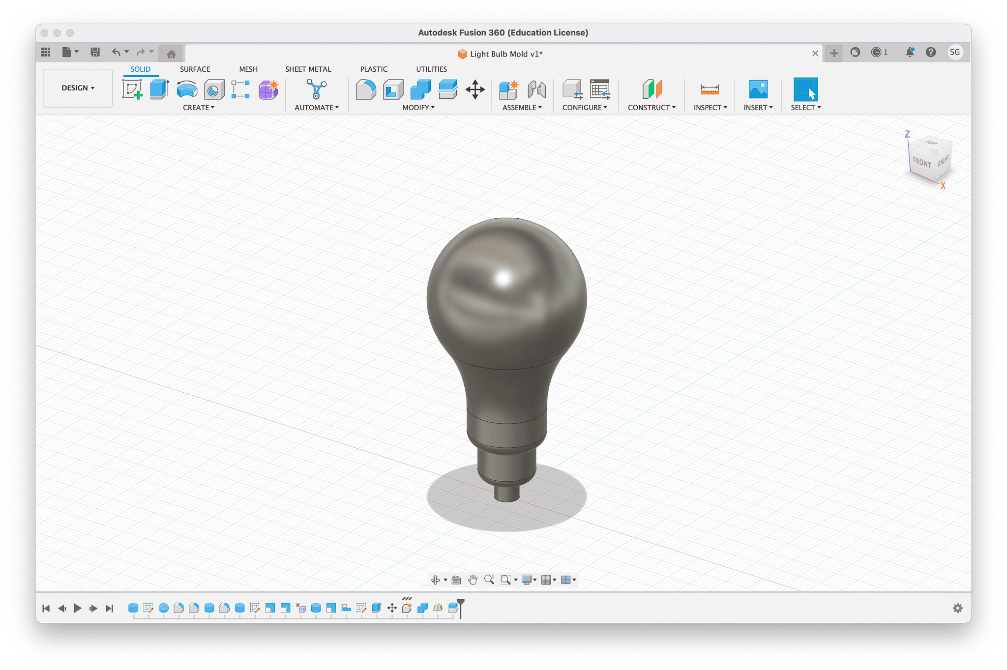Click the Home view icon

pyautogui.click(x=171, y=54)
